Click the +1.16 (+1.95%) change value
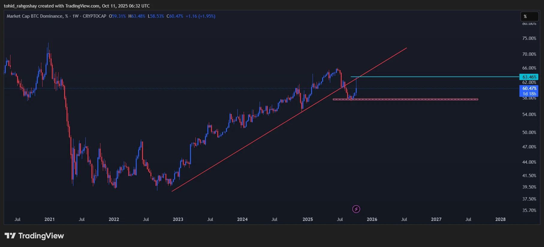Viewport: 544px width, 247px height. point(201,16)
